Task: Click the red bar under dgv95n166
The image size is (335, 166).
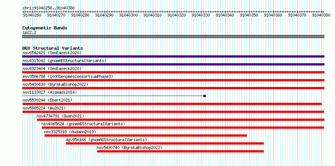Action: click(165, 143)
